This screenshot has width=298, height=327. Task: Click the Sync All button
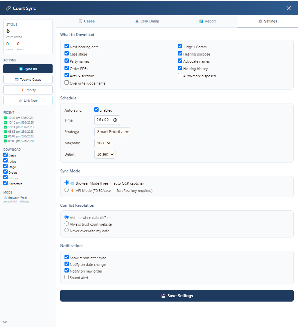28,69
